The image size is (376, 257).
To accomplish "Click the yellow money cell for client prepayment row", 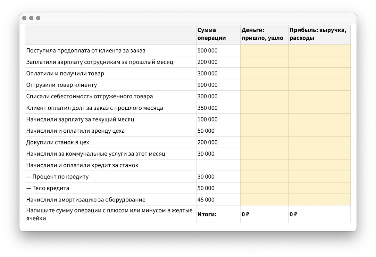I will pyautogui.click(x=264, y=50).
